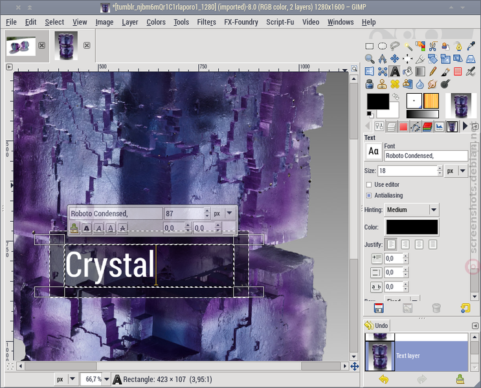The width and height of the screenshot is (481, 388).
Task: Select the Rotate tool
Action: click(433, 59)
